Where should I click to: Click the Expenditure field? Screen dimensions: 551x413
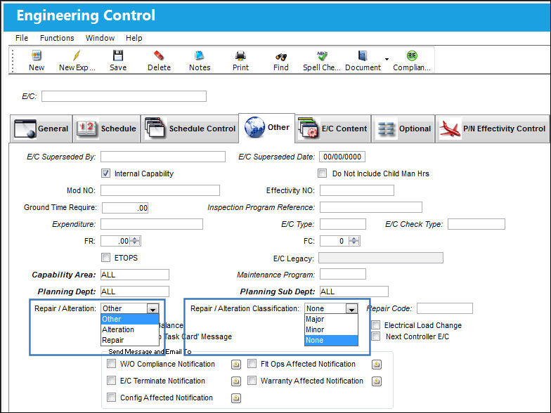[x=152, y=224]
